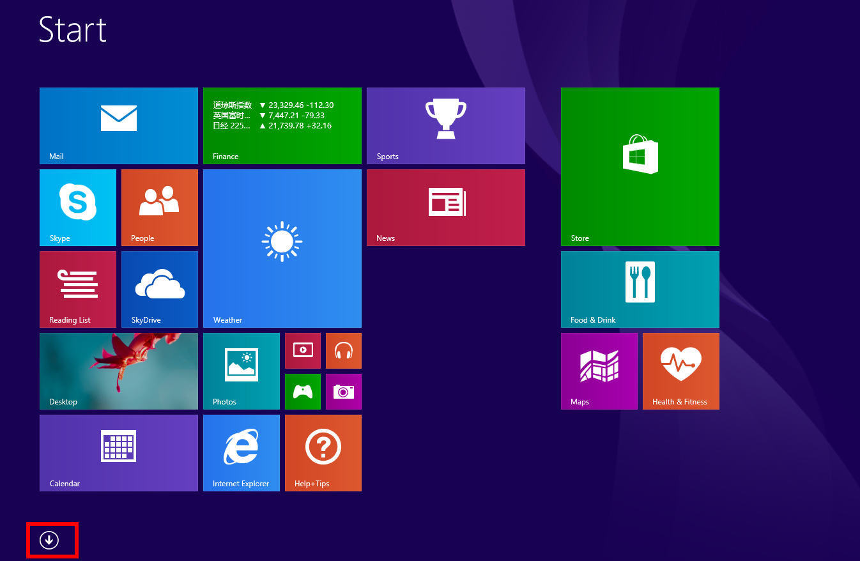Image resolution: width=860 pixels, height=561 pixels.
Task: Open the Reading List tile
Action: 78,289
